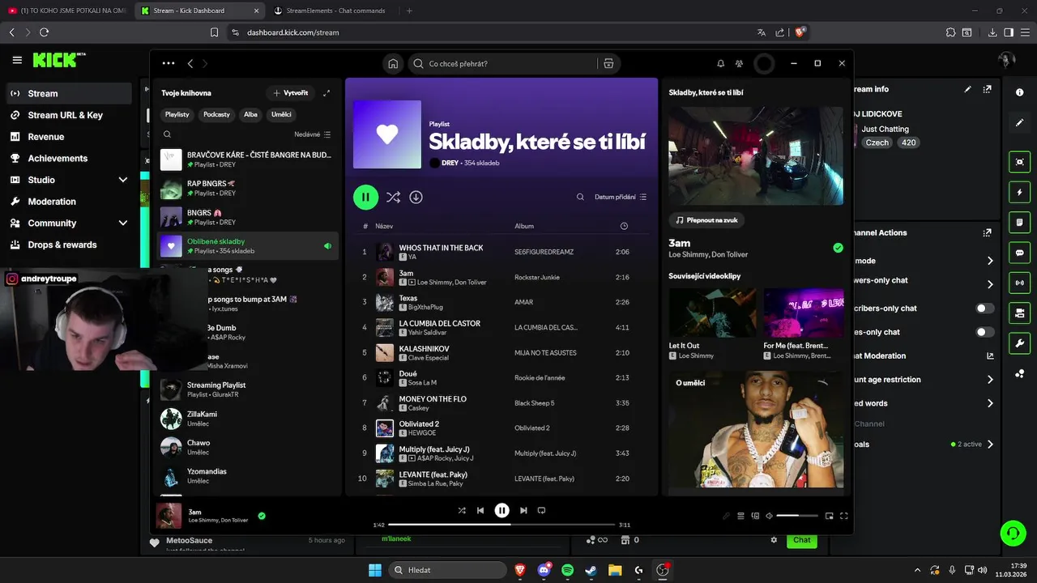Toggle shuffle in bottom player bar
Viewport: 1037px width, 583px height.
coord(462,510)
